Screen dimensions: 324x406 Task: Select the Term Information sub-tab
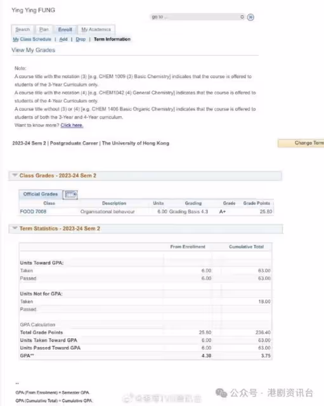[112, 39]
